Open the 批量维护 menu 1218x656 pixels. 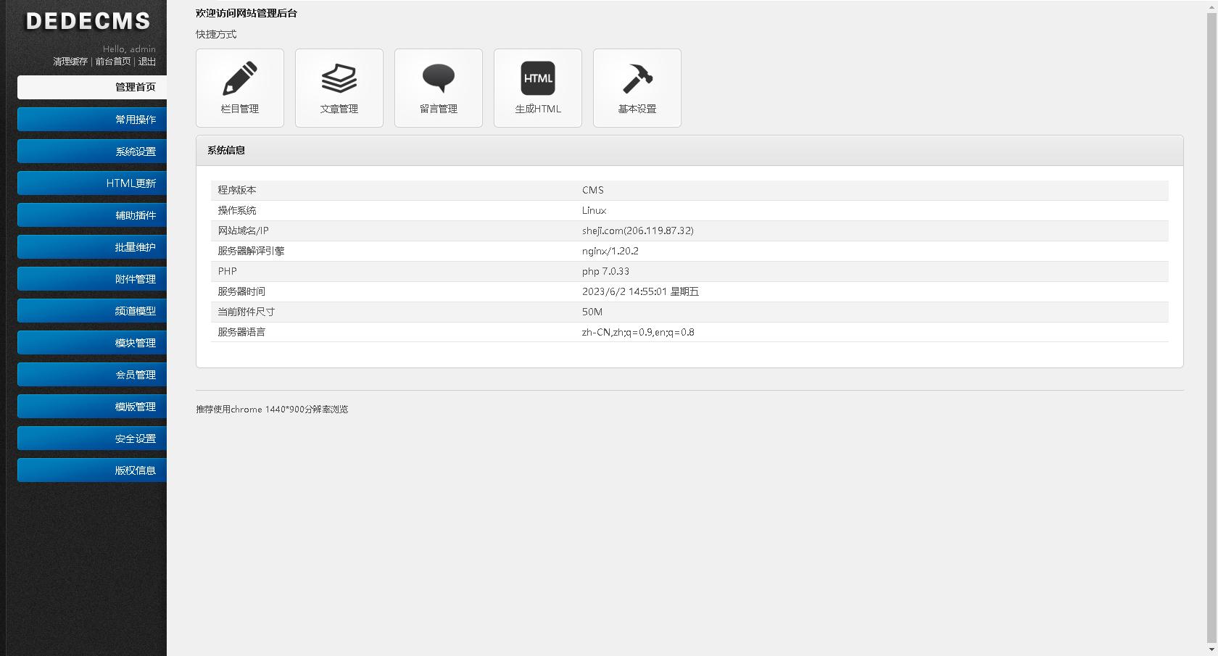91,246
